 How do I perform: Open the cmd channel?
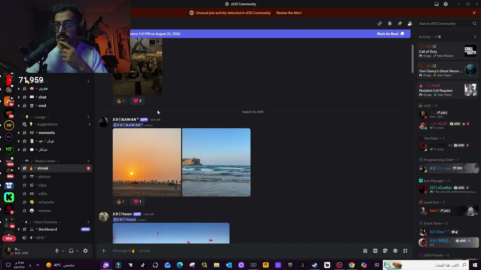56,106
